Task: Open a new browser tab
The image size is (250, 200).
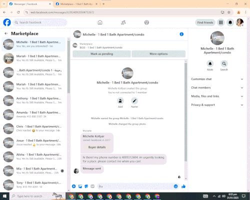Action: 103,4
